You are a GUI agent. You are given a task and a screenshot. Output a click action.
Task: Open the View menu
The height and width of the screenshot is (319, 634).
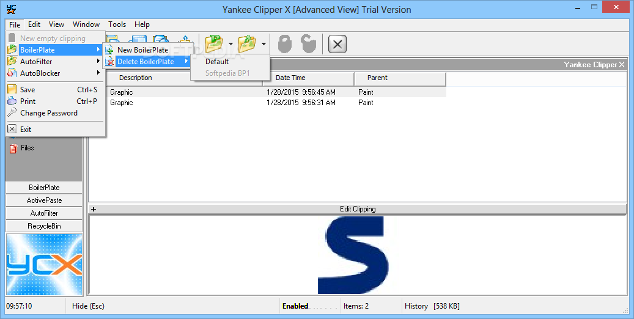(x=57, y=24)
